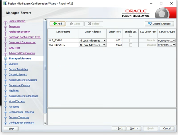Go to Partitions step

tap(14, 106)
